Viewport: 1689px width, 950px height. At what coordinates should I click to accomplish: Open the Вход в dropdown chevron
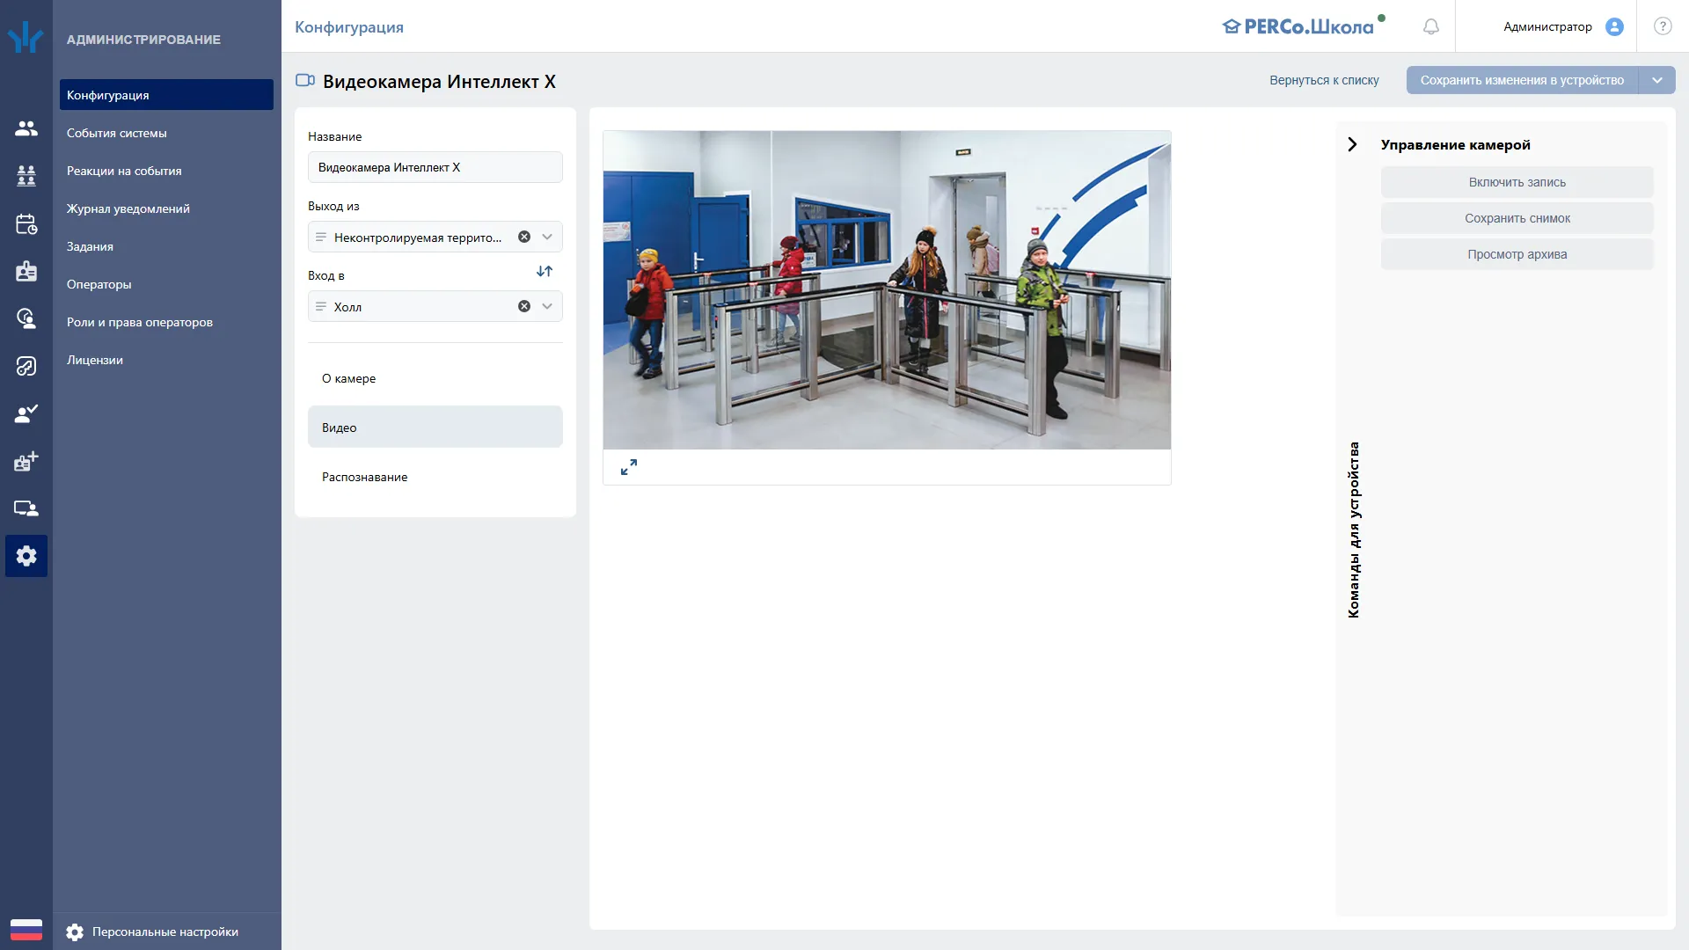[547, 306]
